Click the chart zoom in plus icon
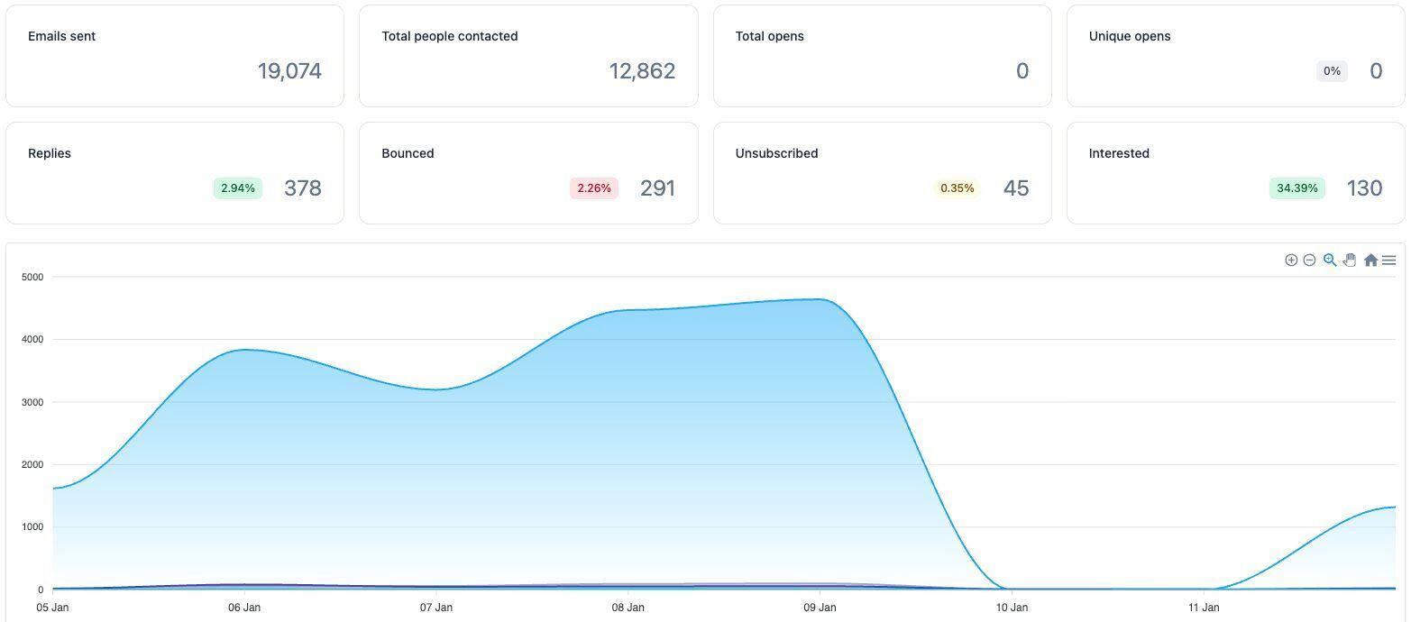The width and height of the screenshot is (1411, 622). click(1291, 260)
